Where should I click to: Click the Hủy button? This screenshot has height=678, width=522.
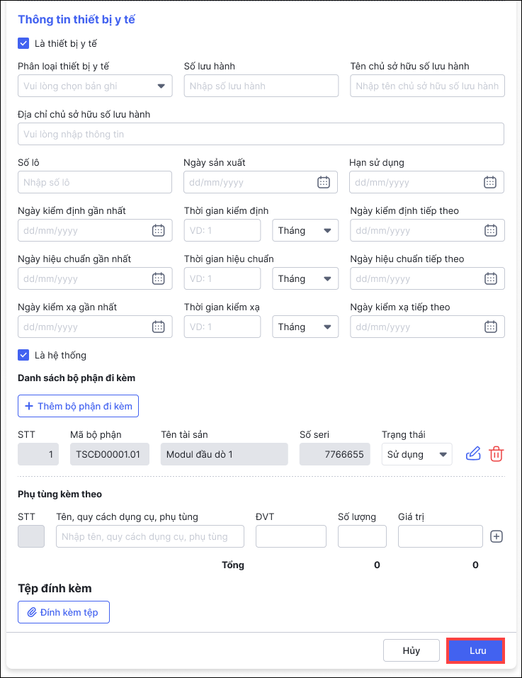[x=411, y=650]
